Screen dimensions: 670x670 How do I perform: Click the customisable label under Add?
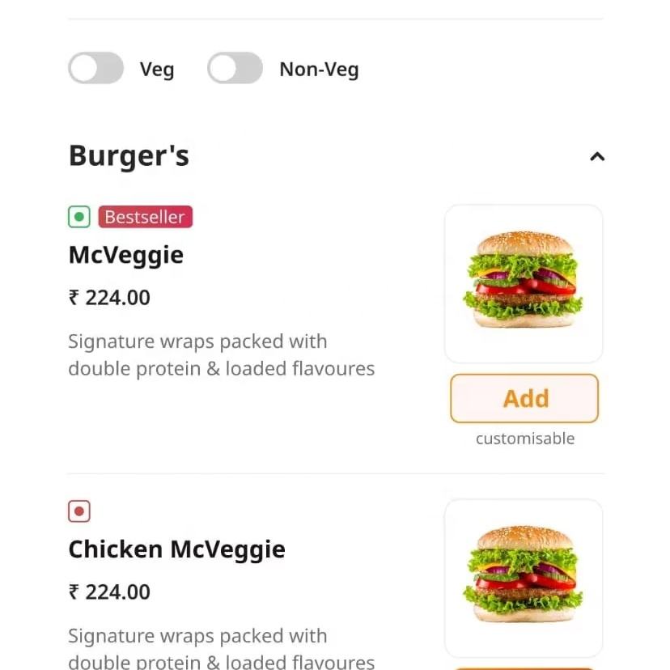pyautogui.click(x=525, y=439)
